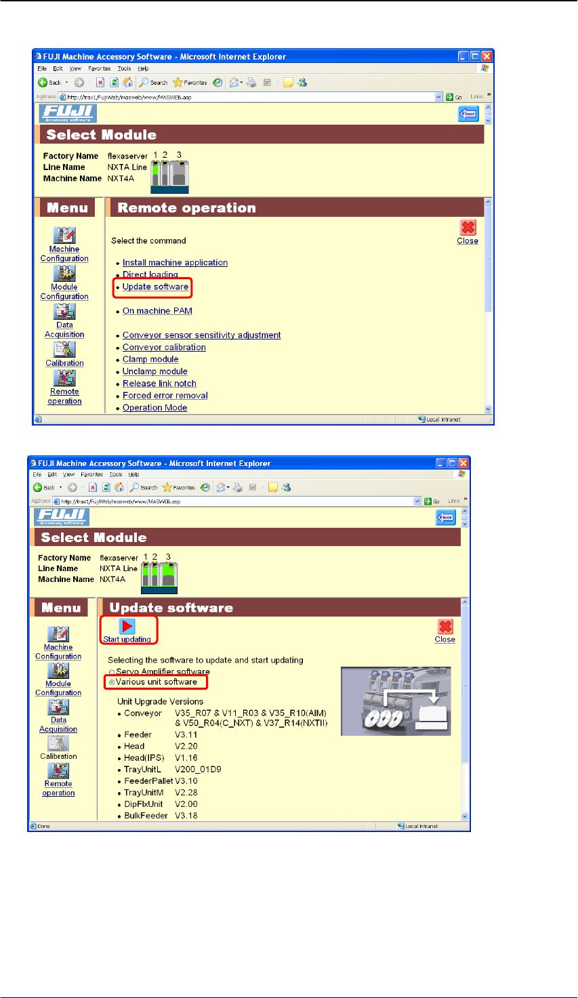Click the Stop loading icon in Remote operation window
Image resolution: width=578 pixels, height=998 pixels.
(100, 83)
